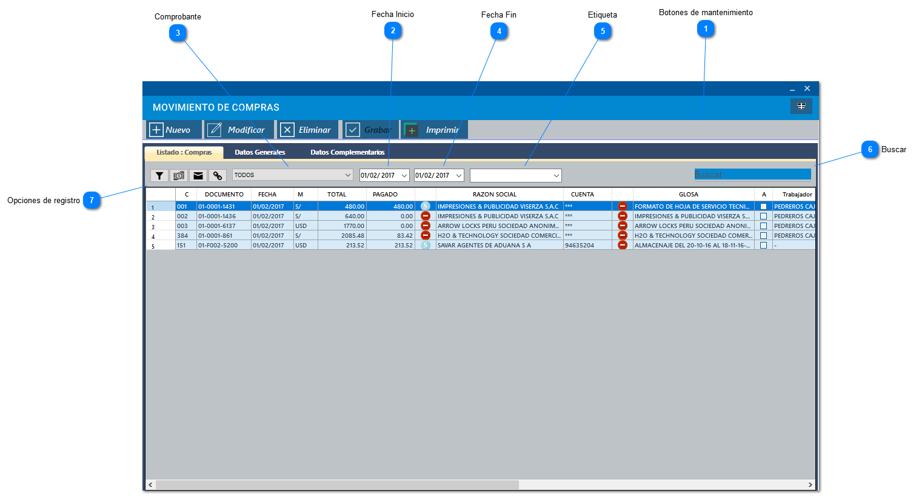Screen dimensions: 916x496
Task: Click the FECHA column header
Action: pos(267,195)
